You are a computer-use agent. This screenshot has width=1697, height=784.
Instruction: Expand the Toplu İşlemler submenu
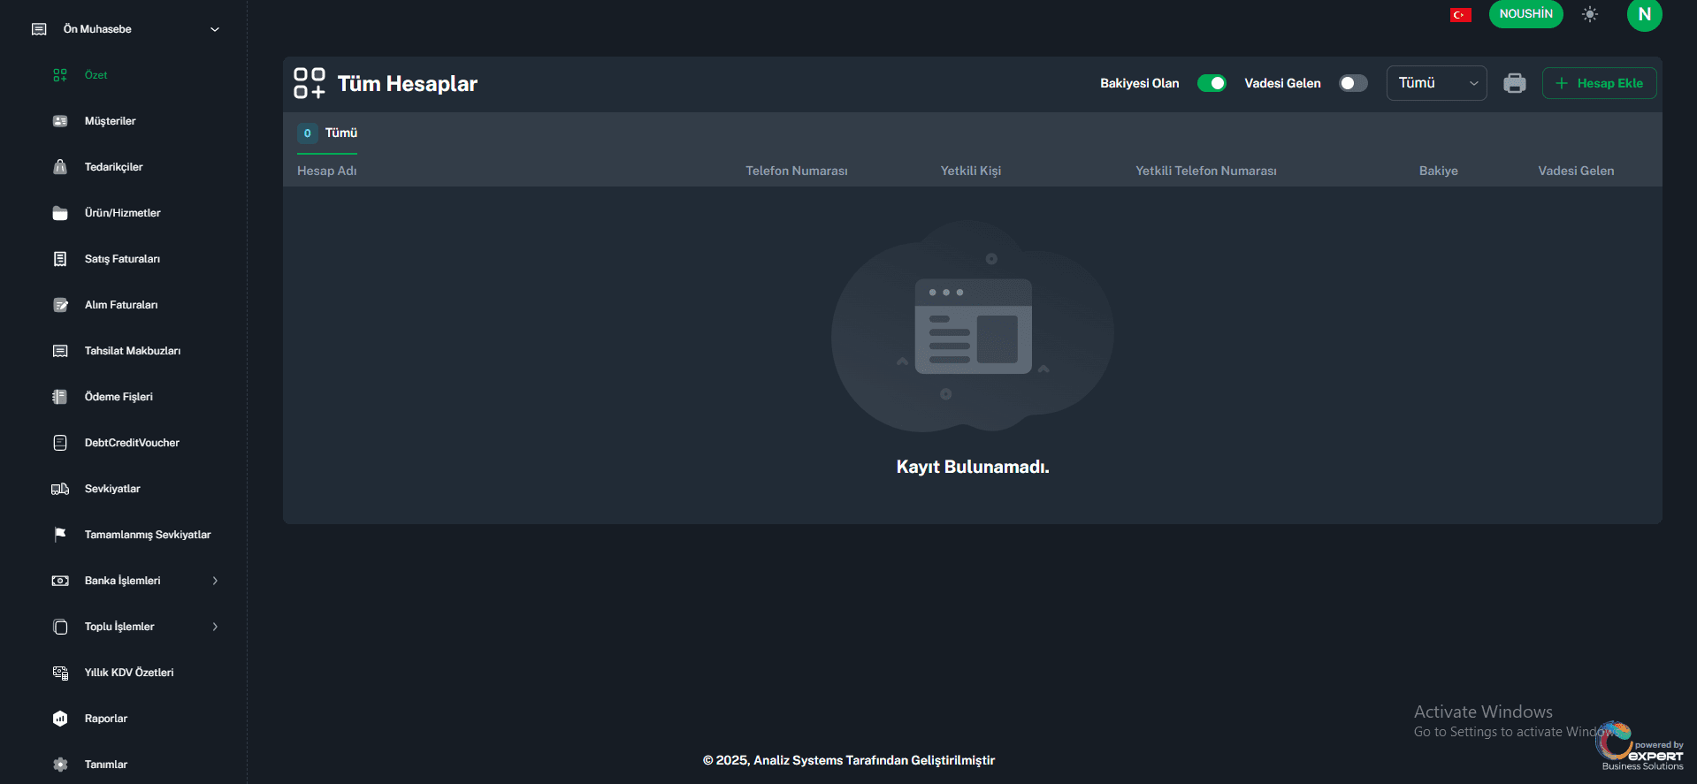coord(215,627)
